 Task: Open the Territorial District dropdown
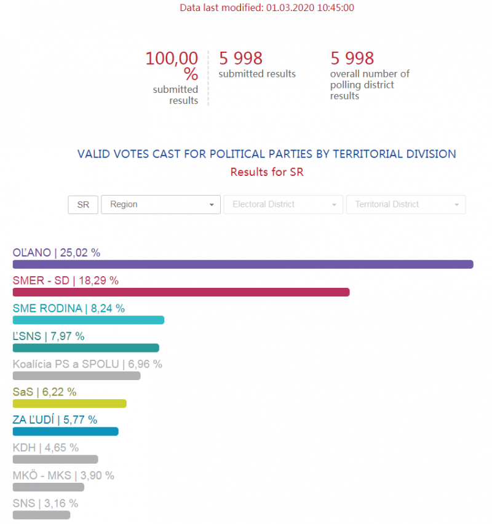click(406, 205)
